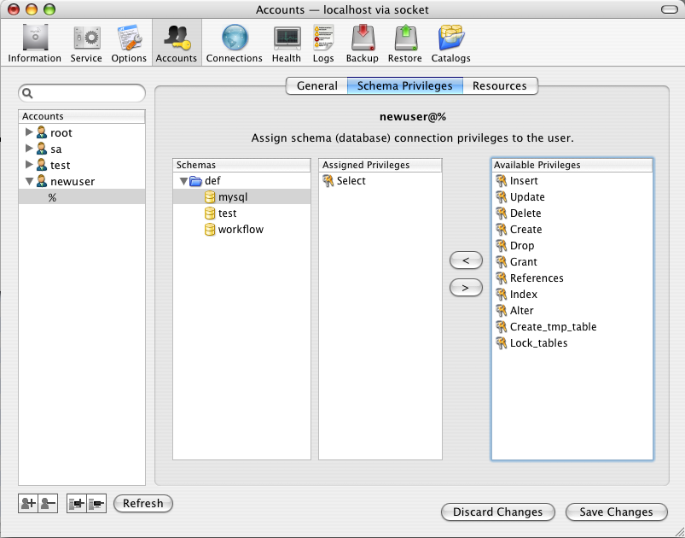Expand the root account
Screen dimensions: 685x538
tap(29, 132)
